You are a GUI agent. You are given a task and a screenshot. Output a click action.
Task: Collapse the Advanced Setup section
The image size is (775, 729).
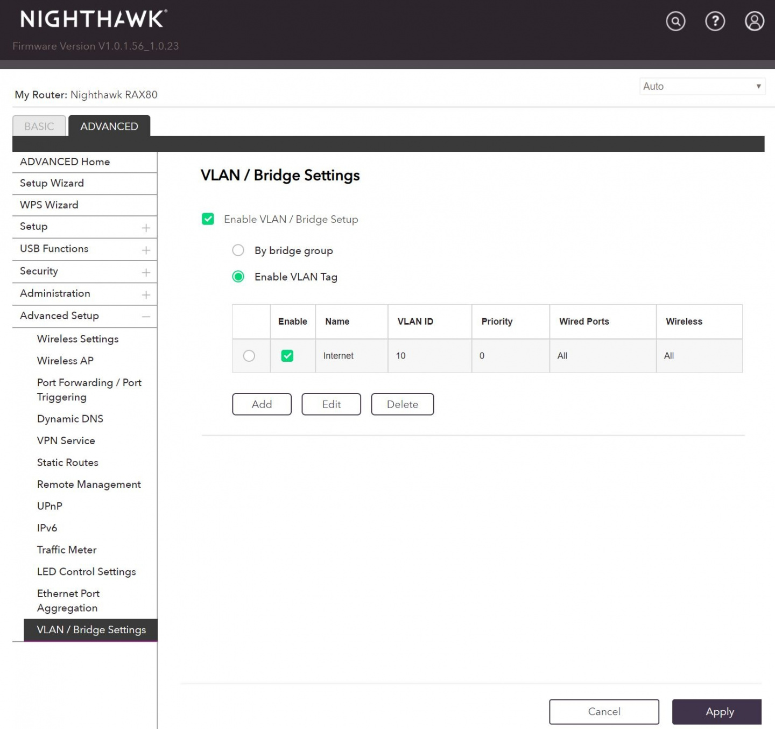(x=146, y=317)
